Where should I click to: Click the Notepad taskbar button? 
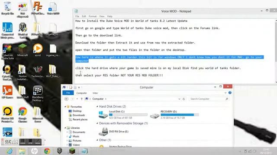(x=84, y=151)
